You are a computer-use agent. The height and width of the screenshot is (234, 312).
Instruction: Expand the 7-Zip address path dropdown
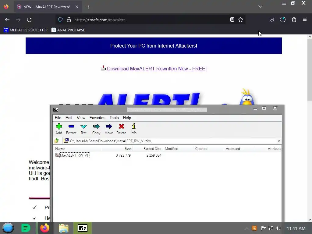click(279, 141)
